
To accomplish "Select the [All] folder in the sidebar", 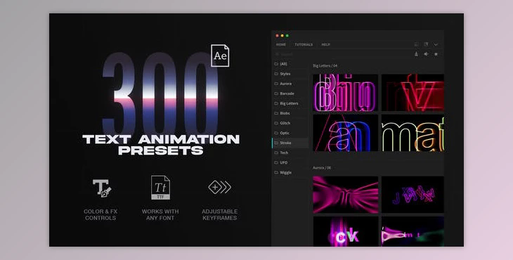I will click(x=290, y=64).
